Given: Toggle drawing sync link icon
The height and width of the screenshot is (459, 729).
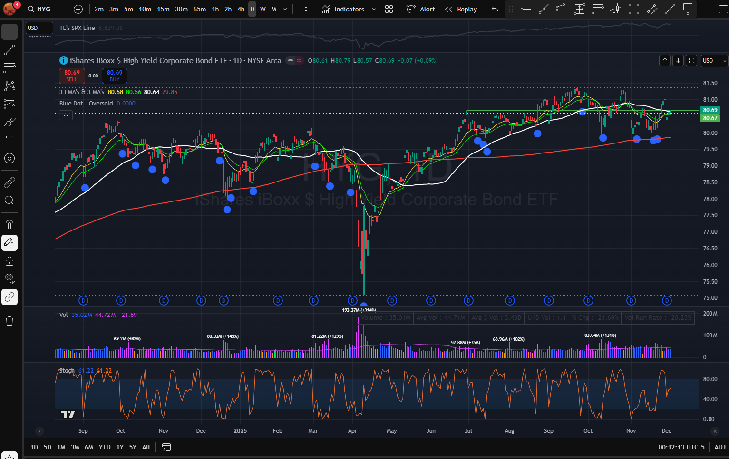Looking at the screenshot, I should (10, 297).
